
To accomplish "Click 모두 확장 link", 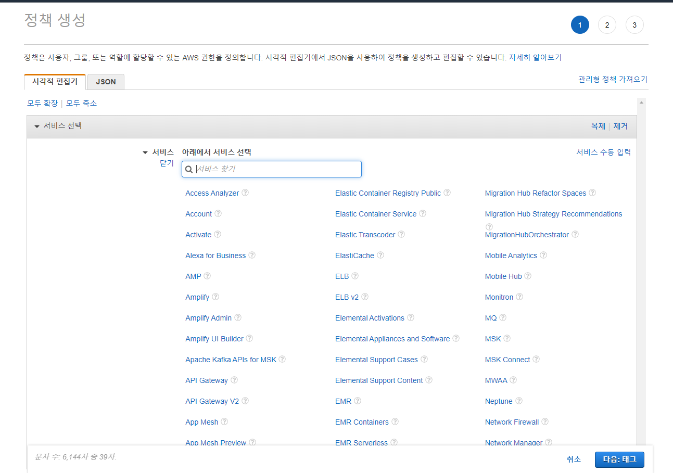I will pyautogui.click(x=42, y=103).
